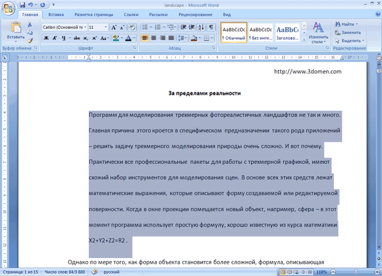Toggle underline formatting Ч
This screenshot has width=382, height=276.
(x=63, y=38)
